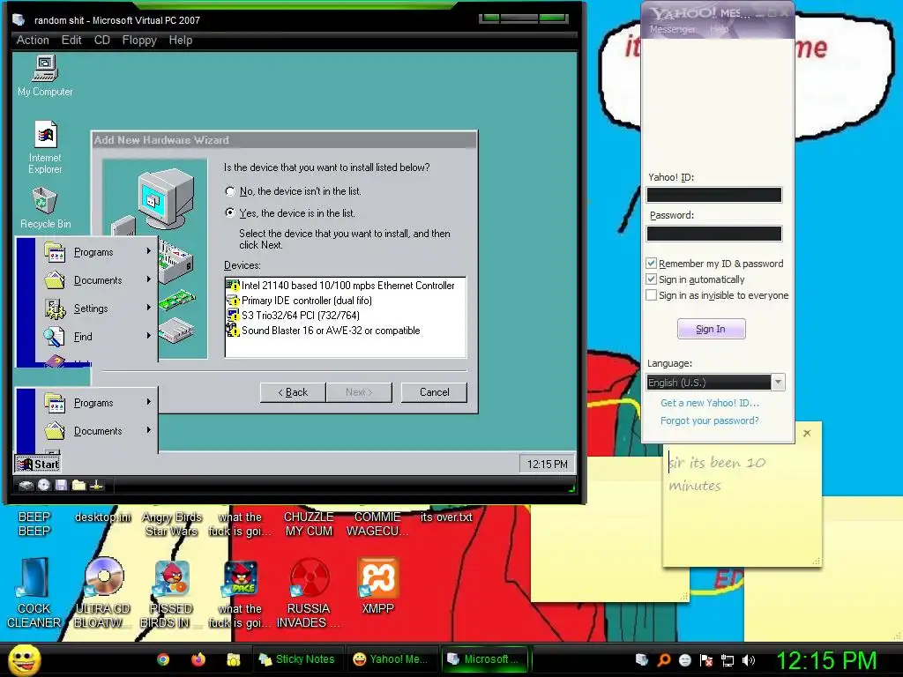Focus the Yahoo! ID input field

tap(714, 195)
